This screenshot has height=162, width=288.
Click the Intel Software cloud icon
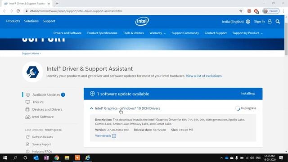pos(28,117)
